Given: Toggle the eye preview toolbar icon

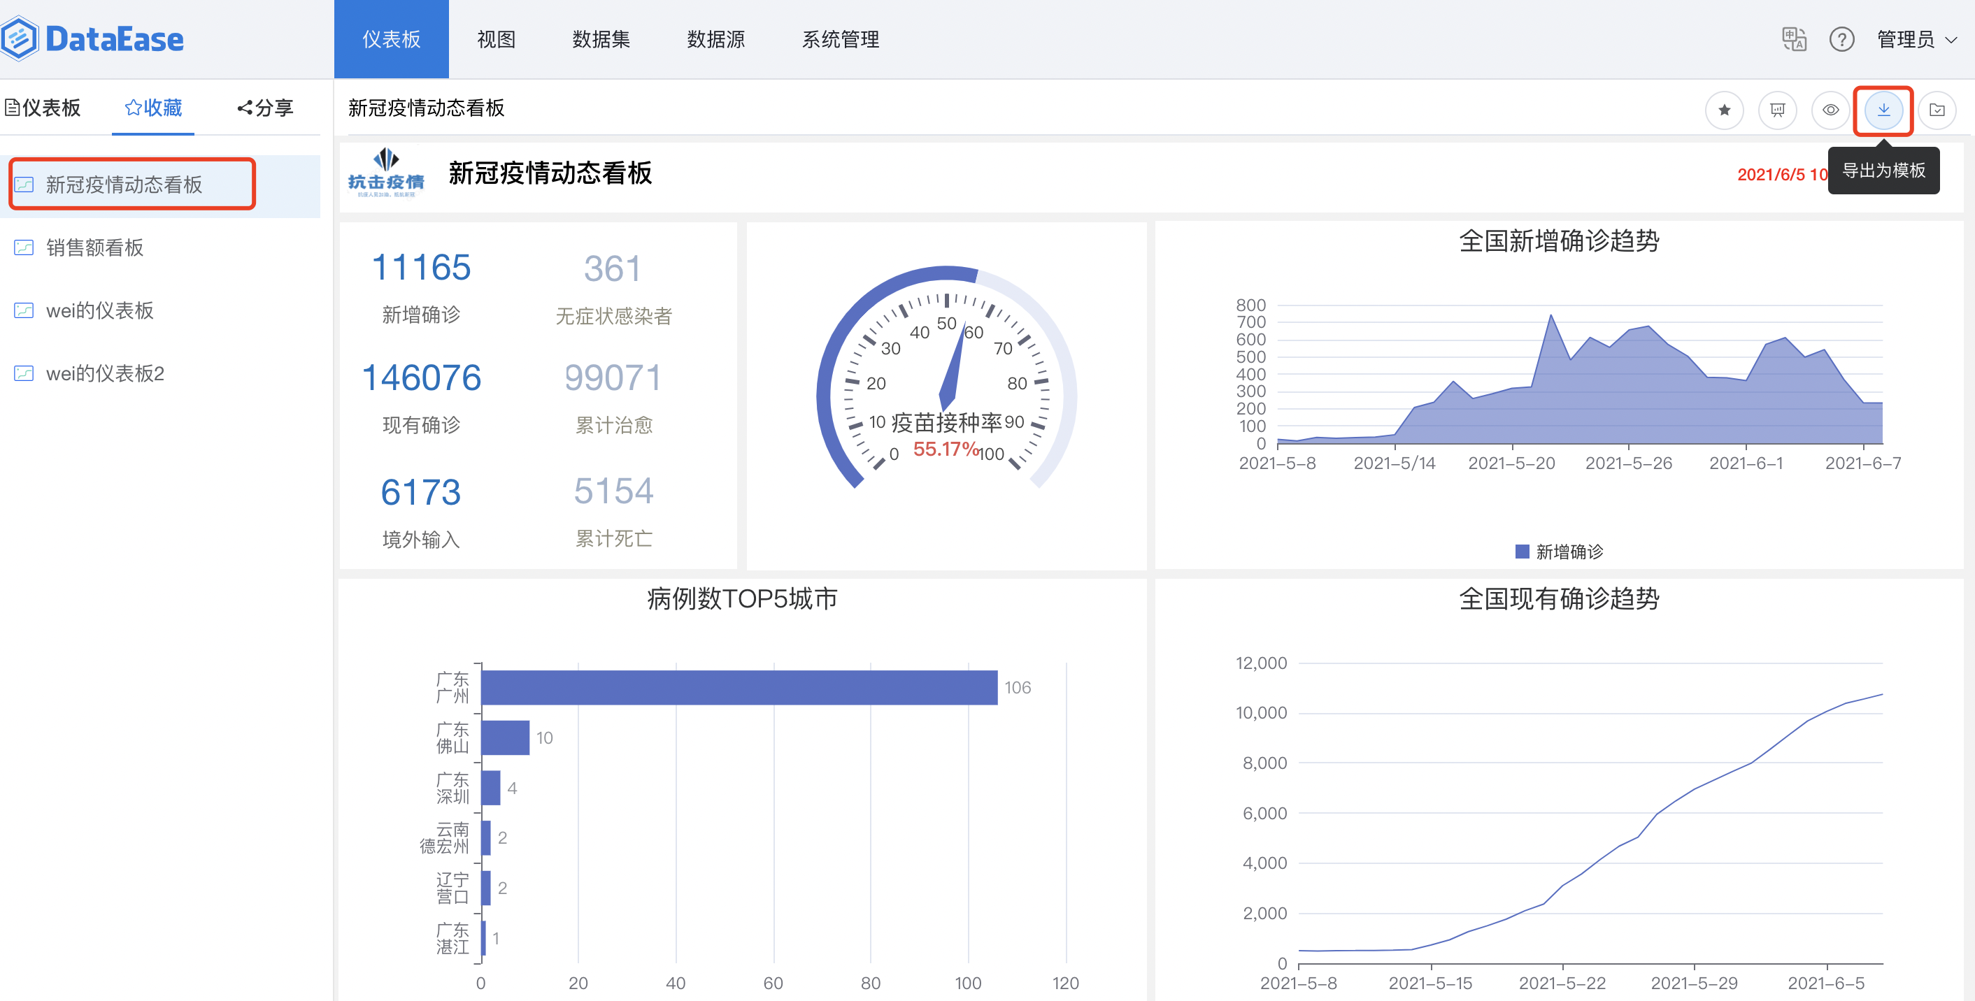Looking at the screenshot, I should (x=1830, y=110).
